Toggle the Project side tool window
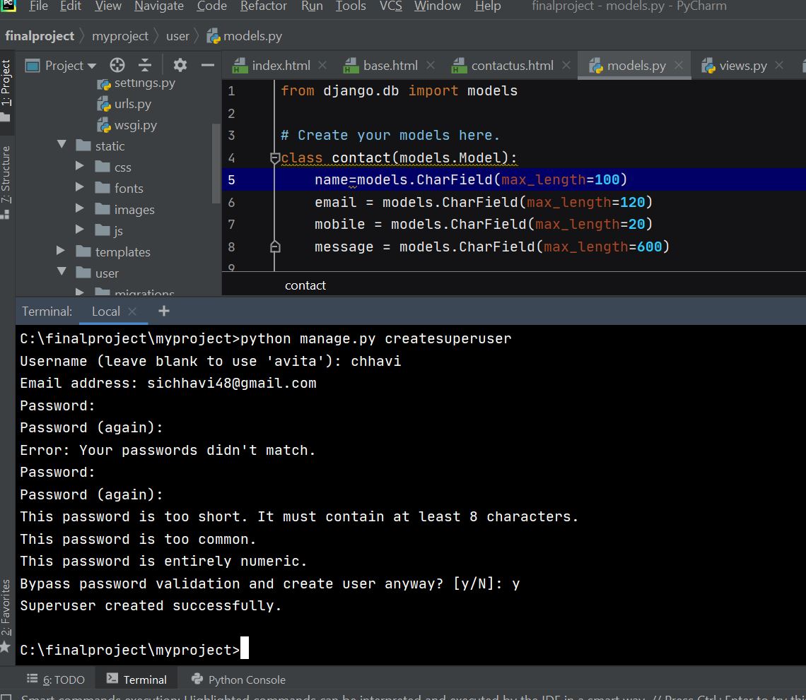This screenshot has width=806, height=700. click(x=6, y=90)
